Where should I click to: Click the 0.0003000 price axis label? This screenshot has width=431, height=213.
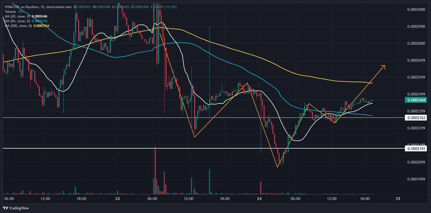[416, 9]
